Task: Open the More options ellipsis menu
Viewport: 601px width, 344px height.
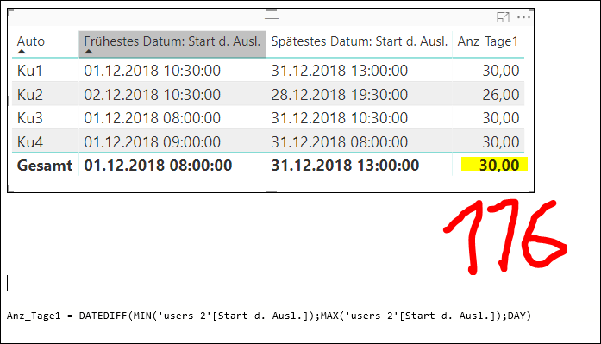Action: point(523,17)
